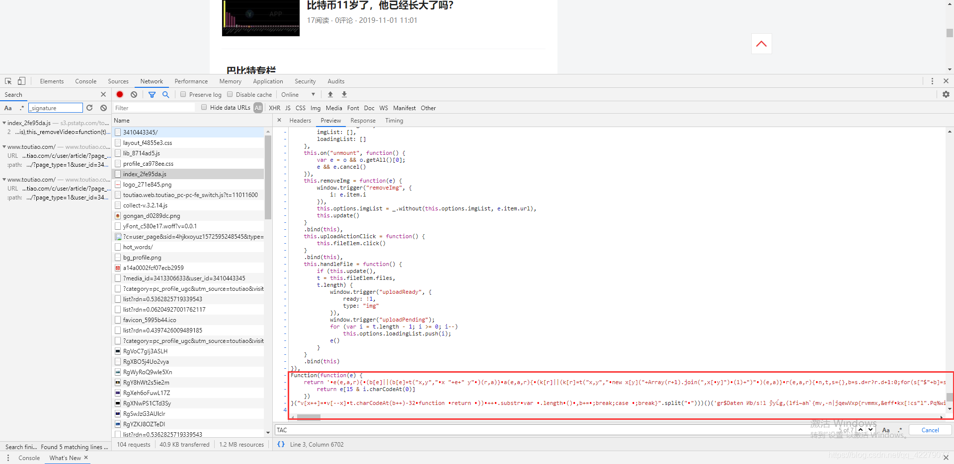The height and width of the screenshot is (464, 954).
Task: Check Hide data URLs
Action: 204,107
